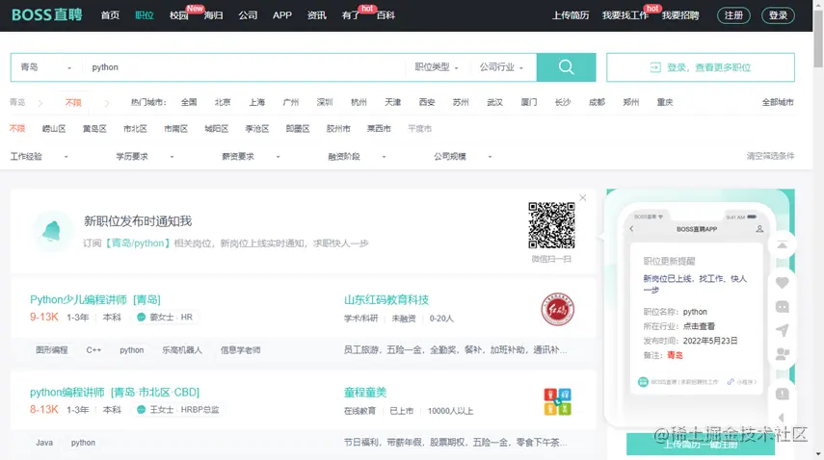Click 上传简历 link
The height and width of the screenshot is (460, 824).
coord(571,15)
